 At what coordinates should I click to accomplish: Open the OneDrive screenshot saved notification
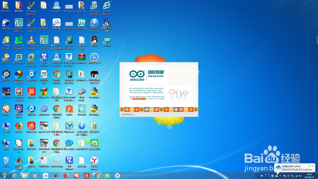(x=294, y=168)
